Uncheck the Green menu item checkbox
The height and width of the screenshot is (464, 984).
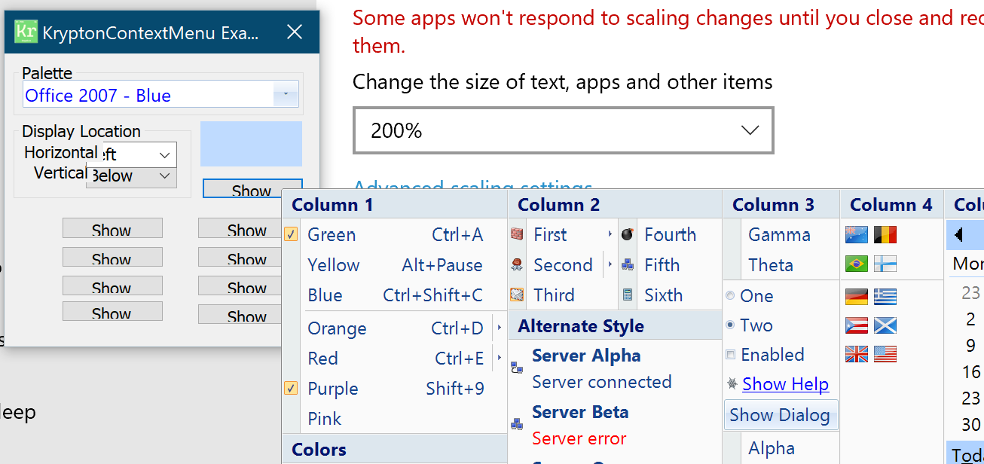pos(291,235)
